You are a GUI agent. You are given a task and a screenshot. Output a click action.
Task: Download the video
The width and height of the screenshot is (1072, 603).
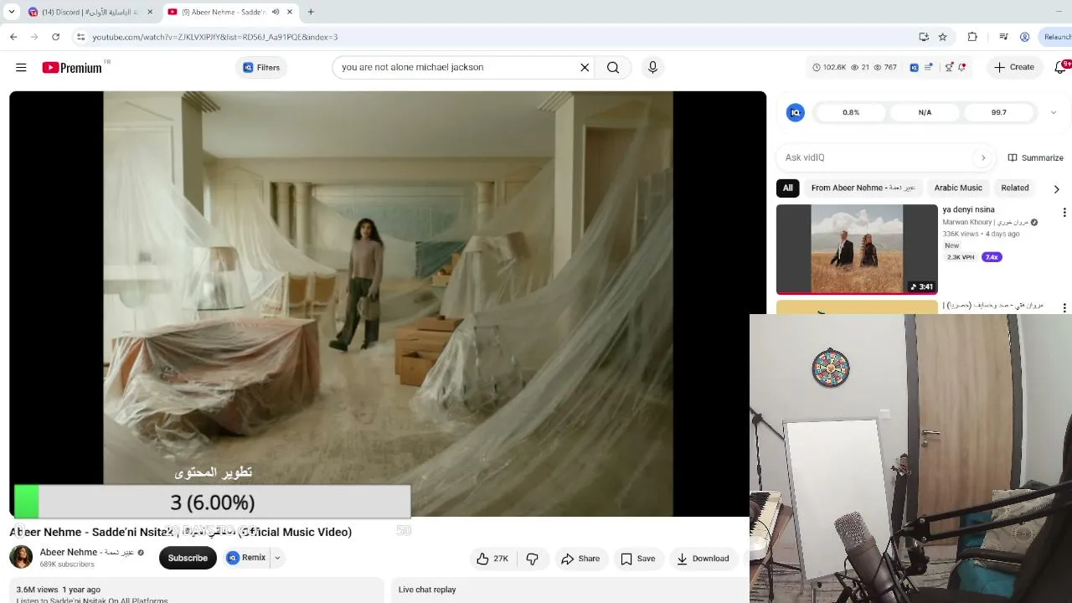click(703, 559)
